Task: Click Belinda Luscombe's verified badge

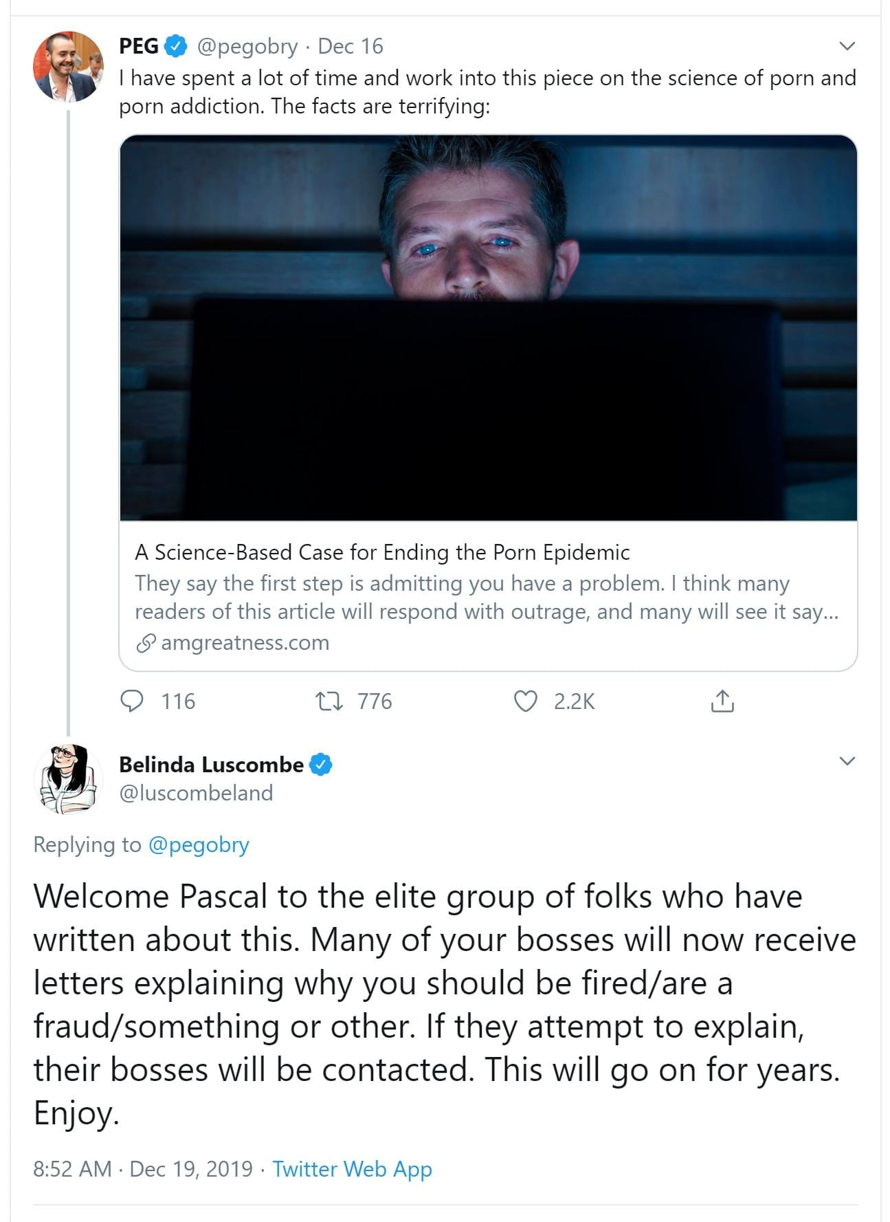Action: 321,765
